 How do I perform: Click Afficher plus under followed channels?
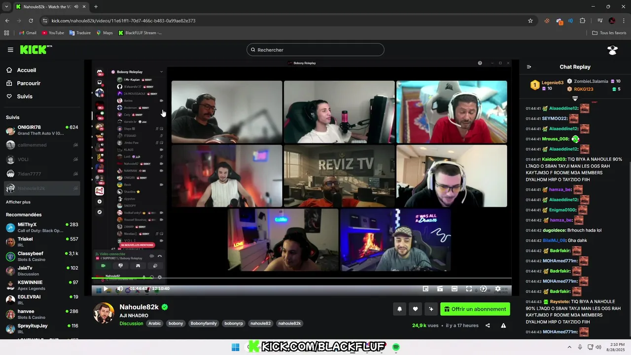click(18, 202)
